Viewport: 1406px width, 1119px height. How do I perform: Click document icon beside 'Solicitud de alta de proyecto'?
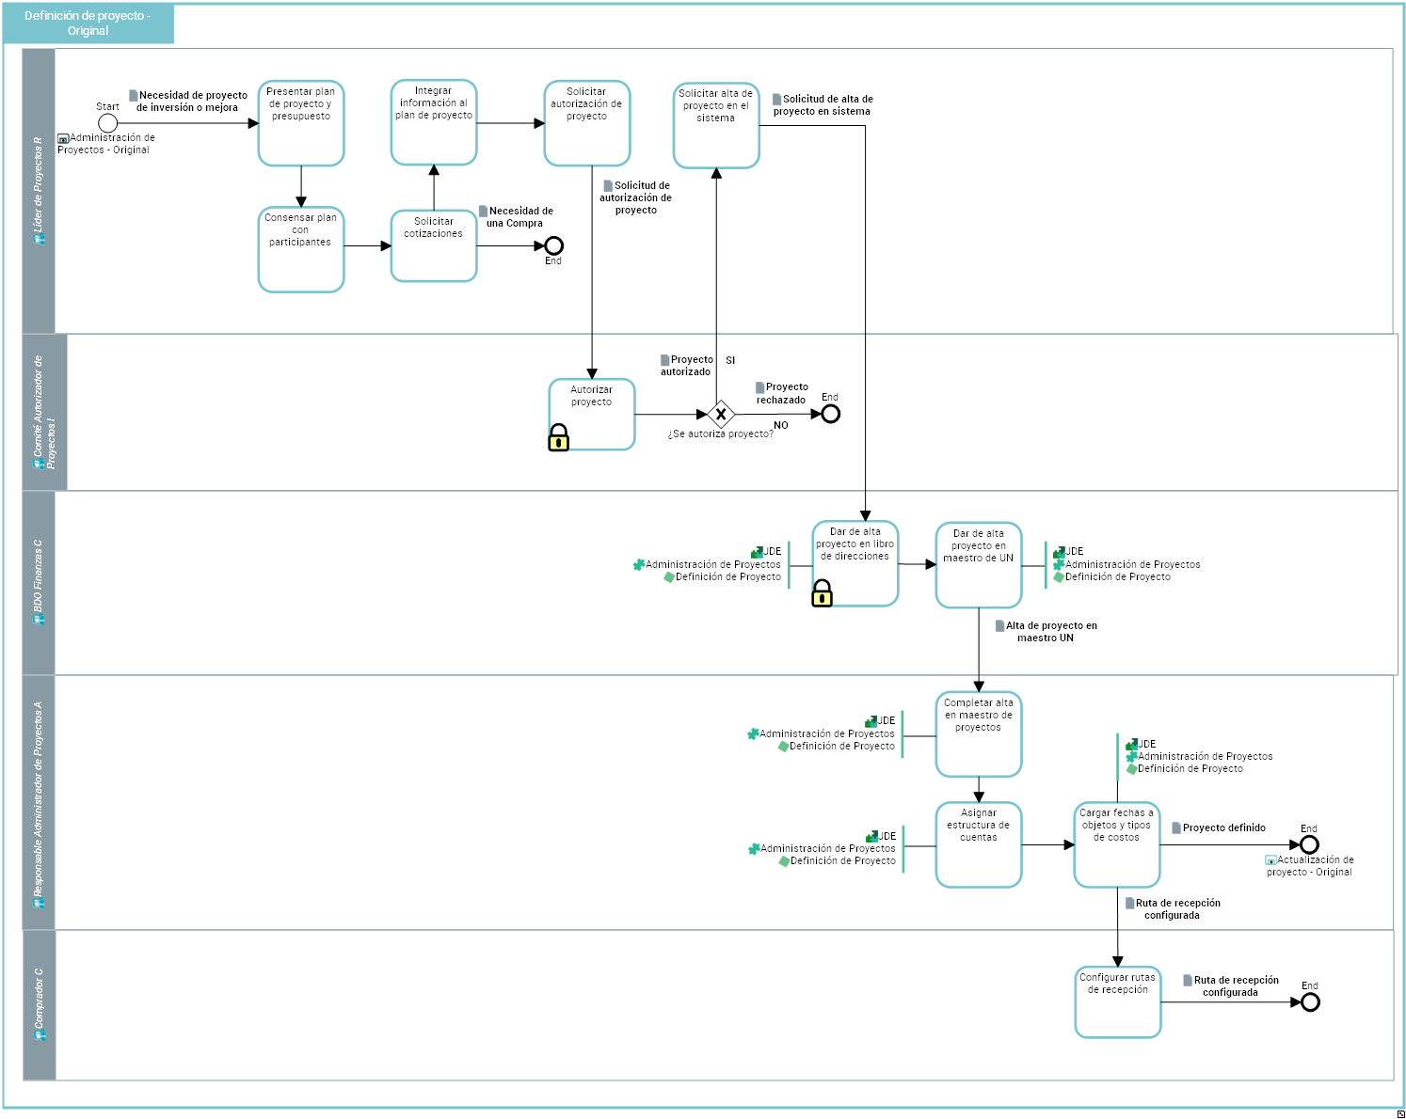tap(776, 99)
